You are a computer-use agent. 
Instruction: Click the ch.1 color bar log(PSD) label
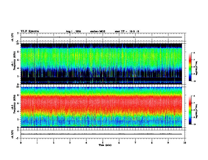tap(197, 68)
